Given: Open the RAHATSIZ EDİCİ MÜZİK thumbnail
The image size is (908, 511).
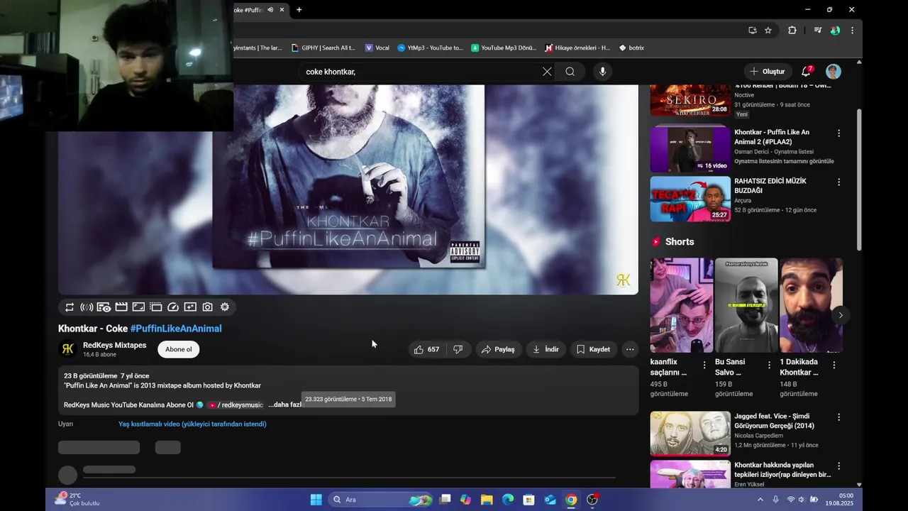Looking at the screenshot, I should pos(690,199).
